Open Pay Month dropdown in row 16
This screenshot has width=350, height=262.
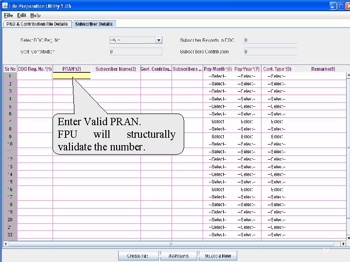click(x=218, y=189)
